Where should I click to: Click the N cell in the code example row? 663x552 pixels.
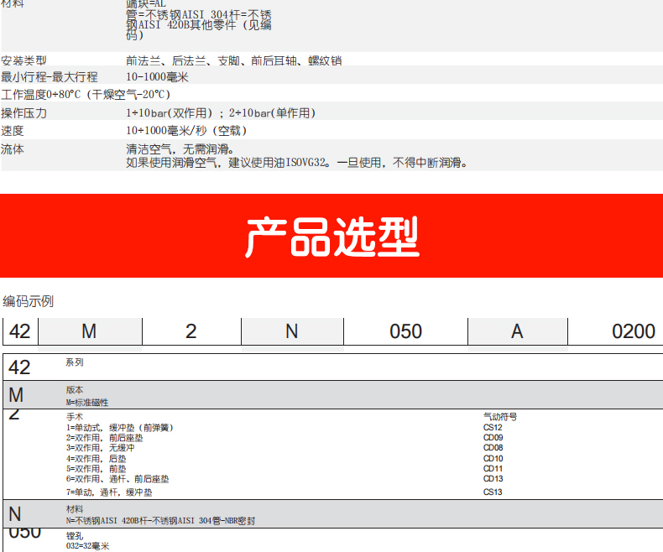[x=291, y=331]
